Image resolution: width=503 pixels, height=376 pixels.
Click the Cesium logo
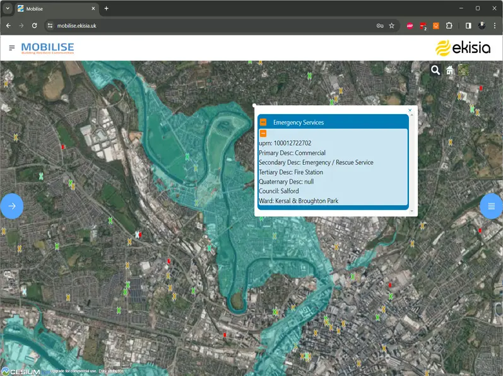pos(21,371)
